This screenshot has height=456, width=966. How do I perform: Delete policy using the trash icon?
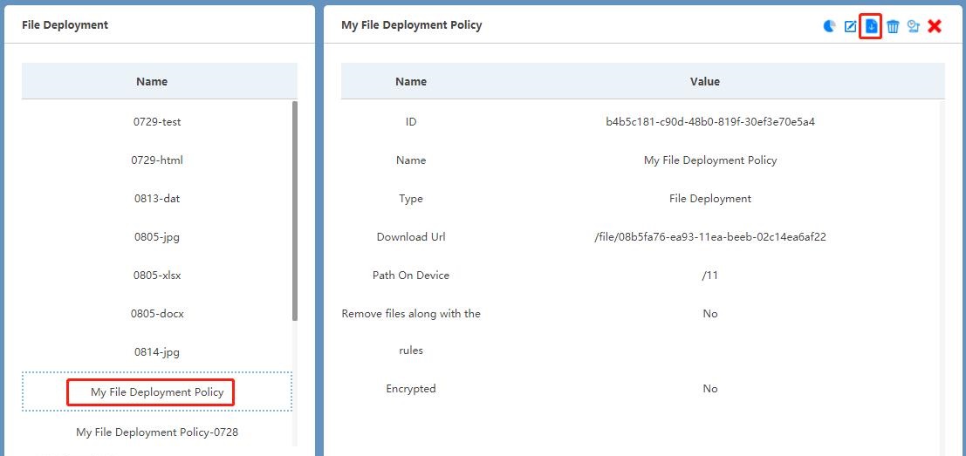tap(893, 26)
